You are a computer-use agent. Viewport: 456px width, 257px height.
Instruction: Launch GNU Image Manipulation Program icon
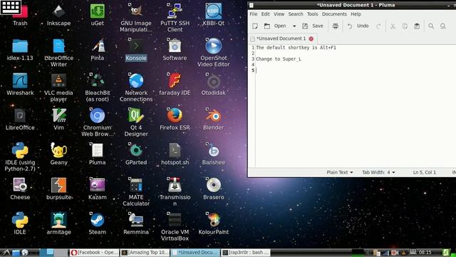click(136, 17)
